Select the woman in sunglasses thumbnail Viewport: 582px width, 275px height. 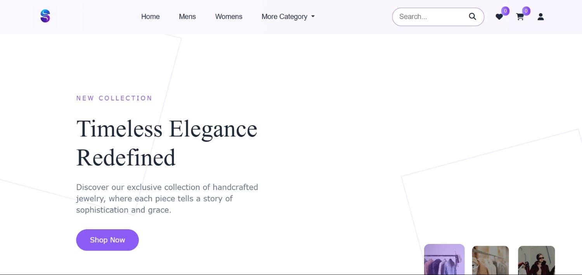click(x=536, y=260)
